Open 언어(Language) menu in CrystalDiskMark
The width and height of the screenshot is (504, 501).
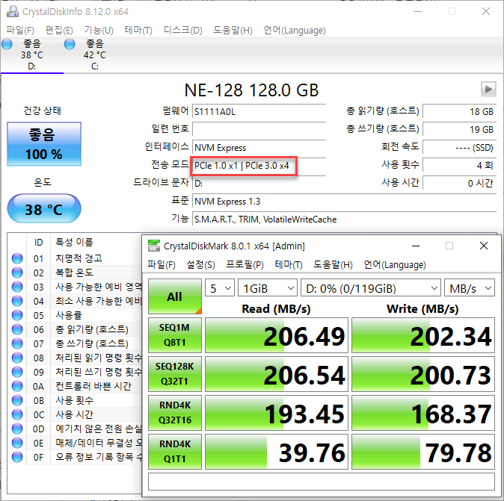pos(395,265)
